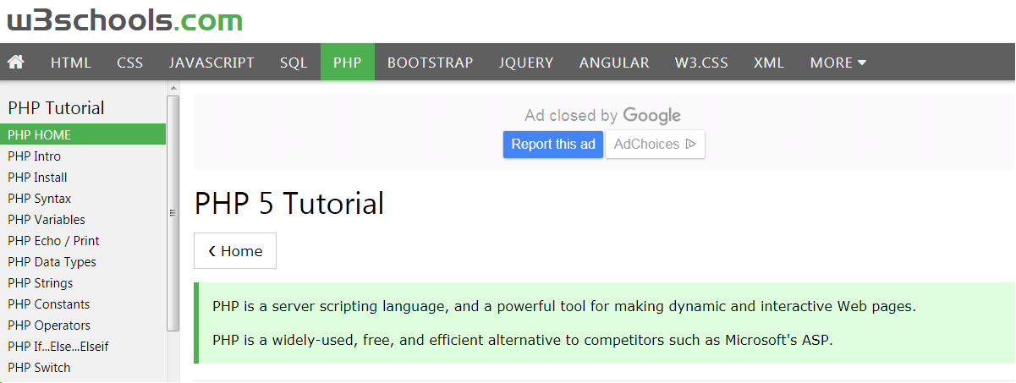The width and height of the screenshot is (1016, 383).
Task: Click the 'PHP is a widely-used' sentence
Action: [523, 341]
